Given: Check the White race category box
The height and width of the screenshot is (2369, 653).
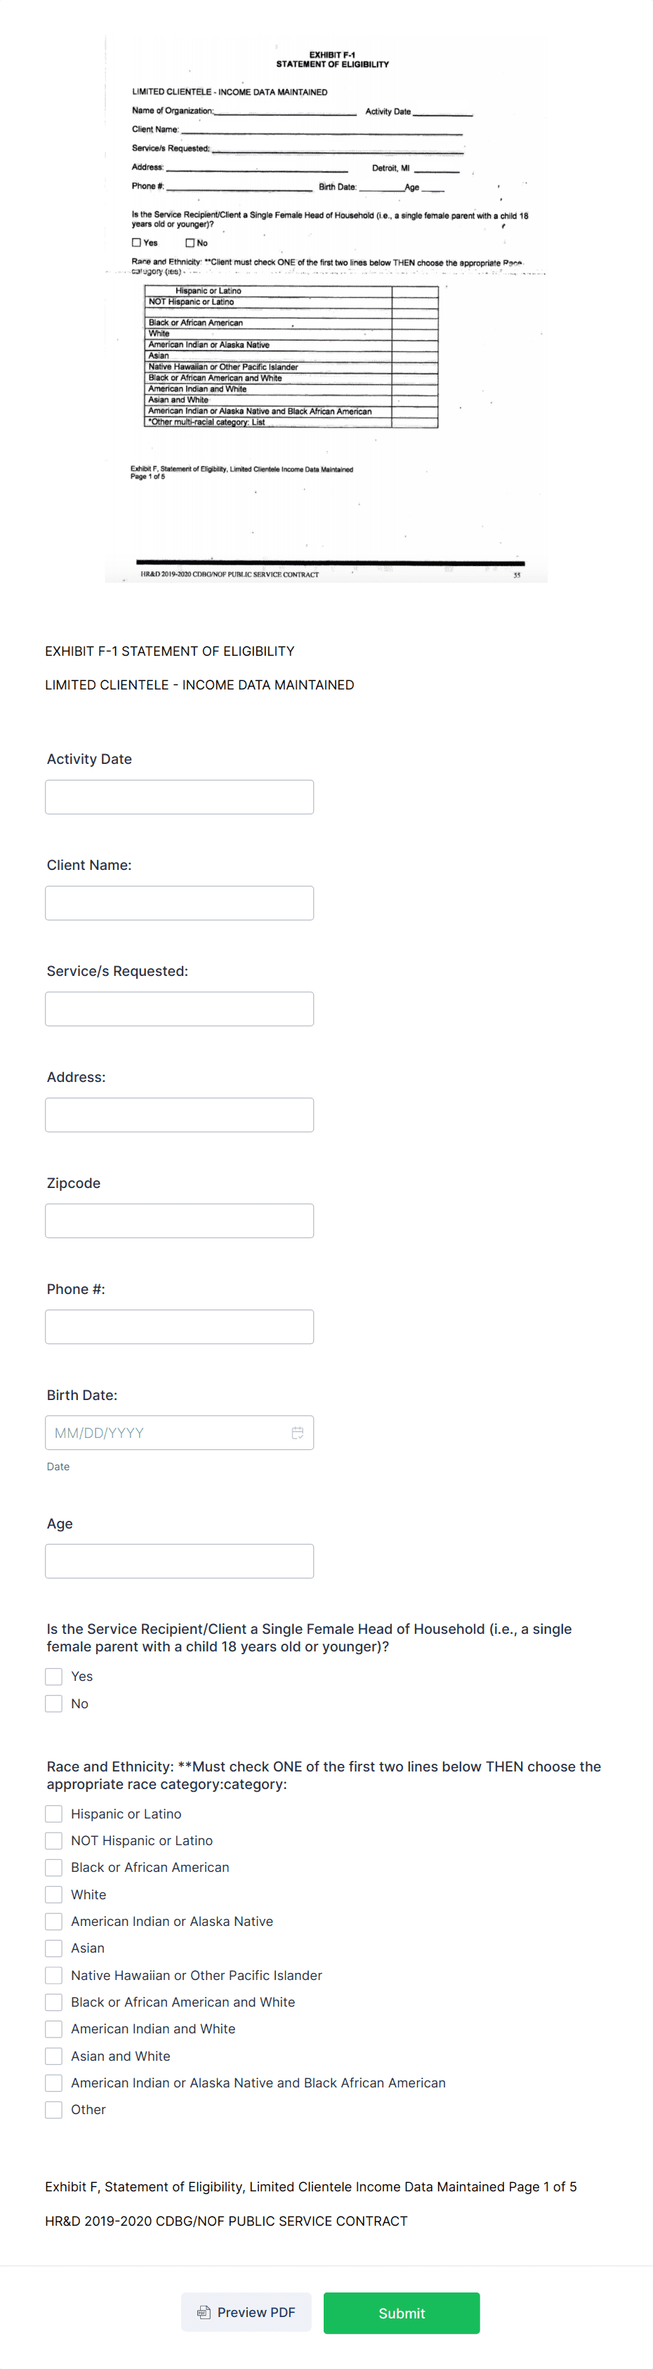Looking at the screenshot, I should (x=53, y=1894).
